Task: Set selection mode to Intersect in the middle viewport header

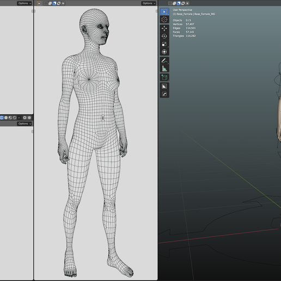Action: coord(63,3)
